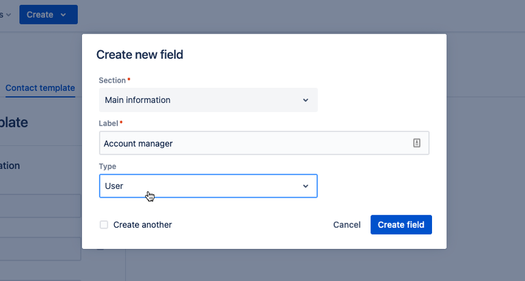Click the "Create new field" dialog heading
Image resolution: width=525 pixels, height=281 pixels.
pos(139,55)
